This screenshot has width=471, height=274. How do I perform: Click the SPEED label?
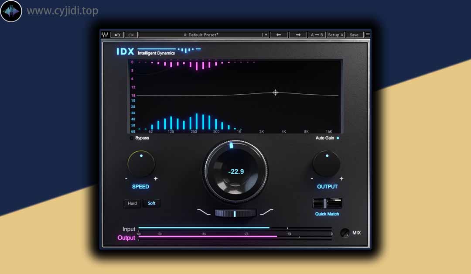[140, 187]
